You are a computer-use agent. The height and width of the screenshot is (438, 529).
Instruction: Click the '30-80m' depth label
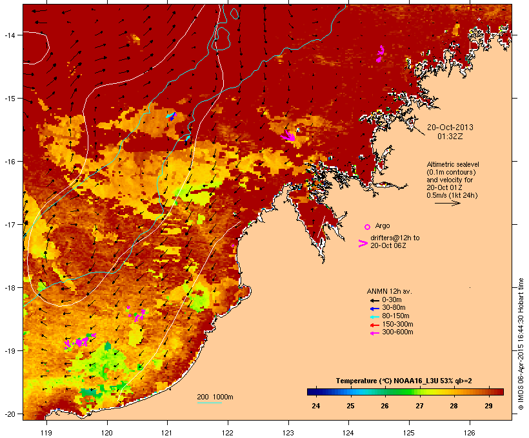[394, 308]
